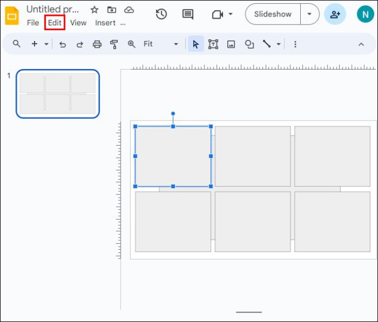Screen dimensions: 378x322
Task: Select the top-middle rectangle shape
Action: (x=253, y=156)
